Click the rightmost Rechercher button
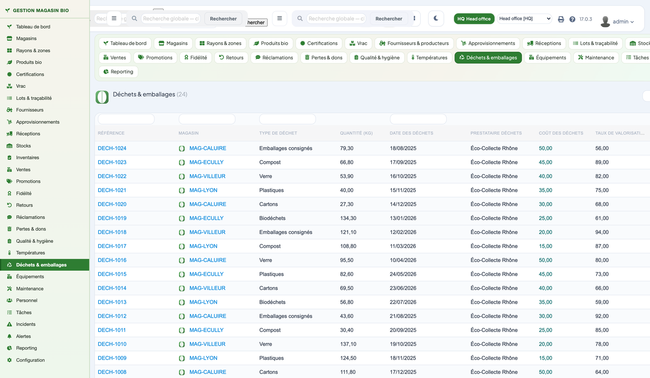The image size is (650, 378). point(389,18)
